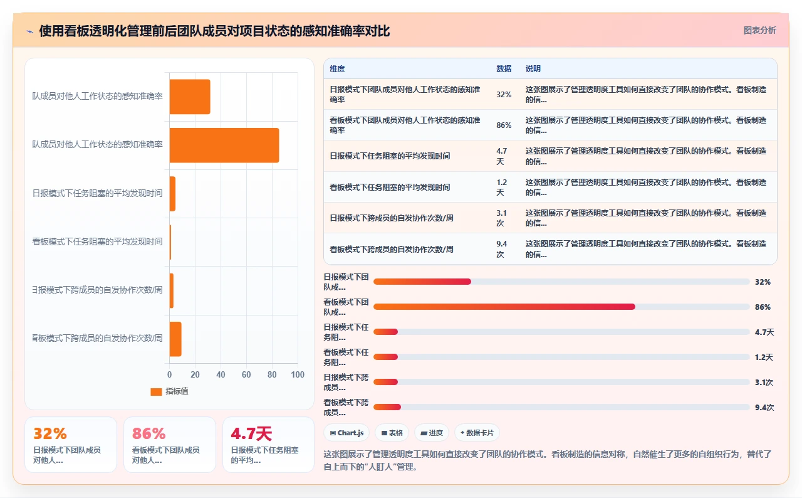Click the 4.7天 progress bar
802x498 pixels.
click(561, 332)
